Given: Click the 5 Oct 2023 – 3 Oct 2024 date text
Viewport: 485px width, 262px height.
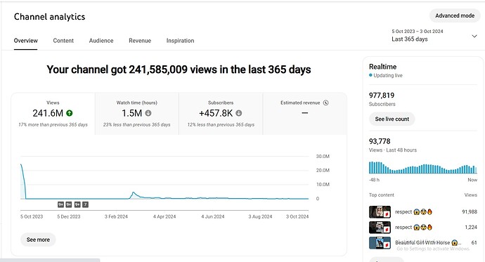Looking at the screenshot, I should click(x=418, y=31).
